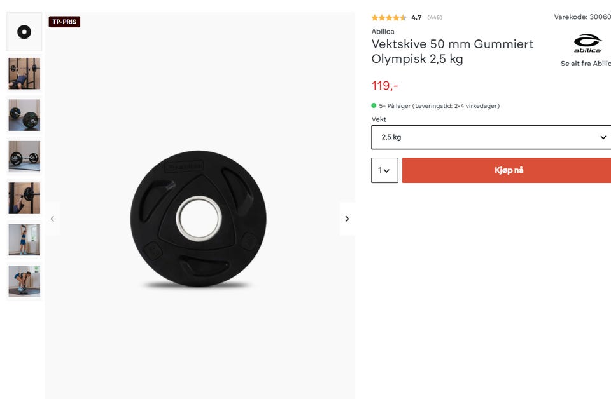
Task: Click the TP-PRIS badge on product image
Action: [x=64, y=22]
